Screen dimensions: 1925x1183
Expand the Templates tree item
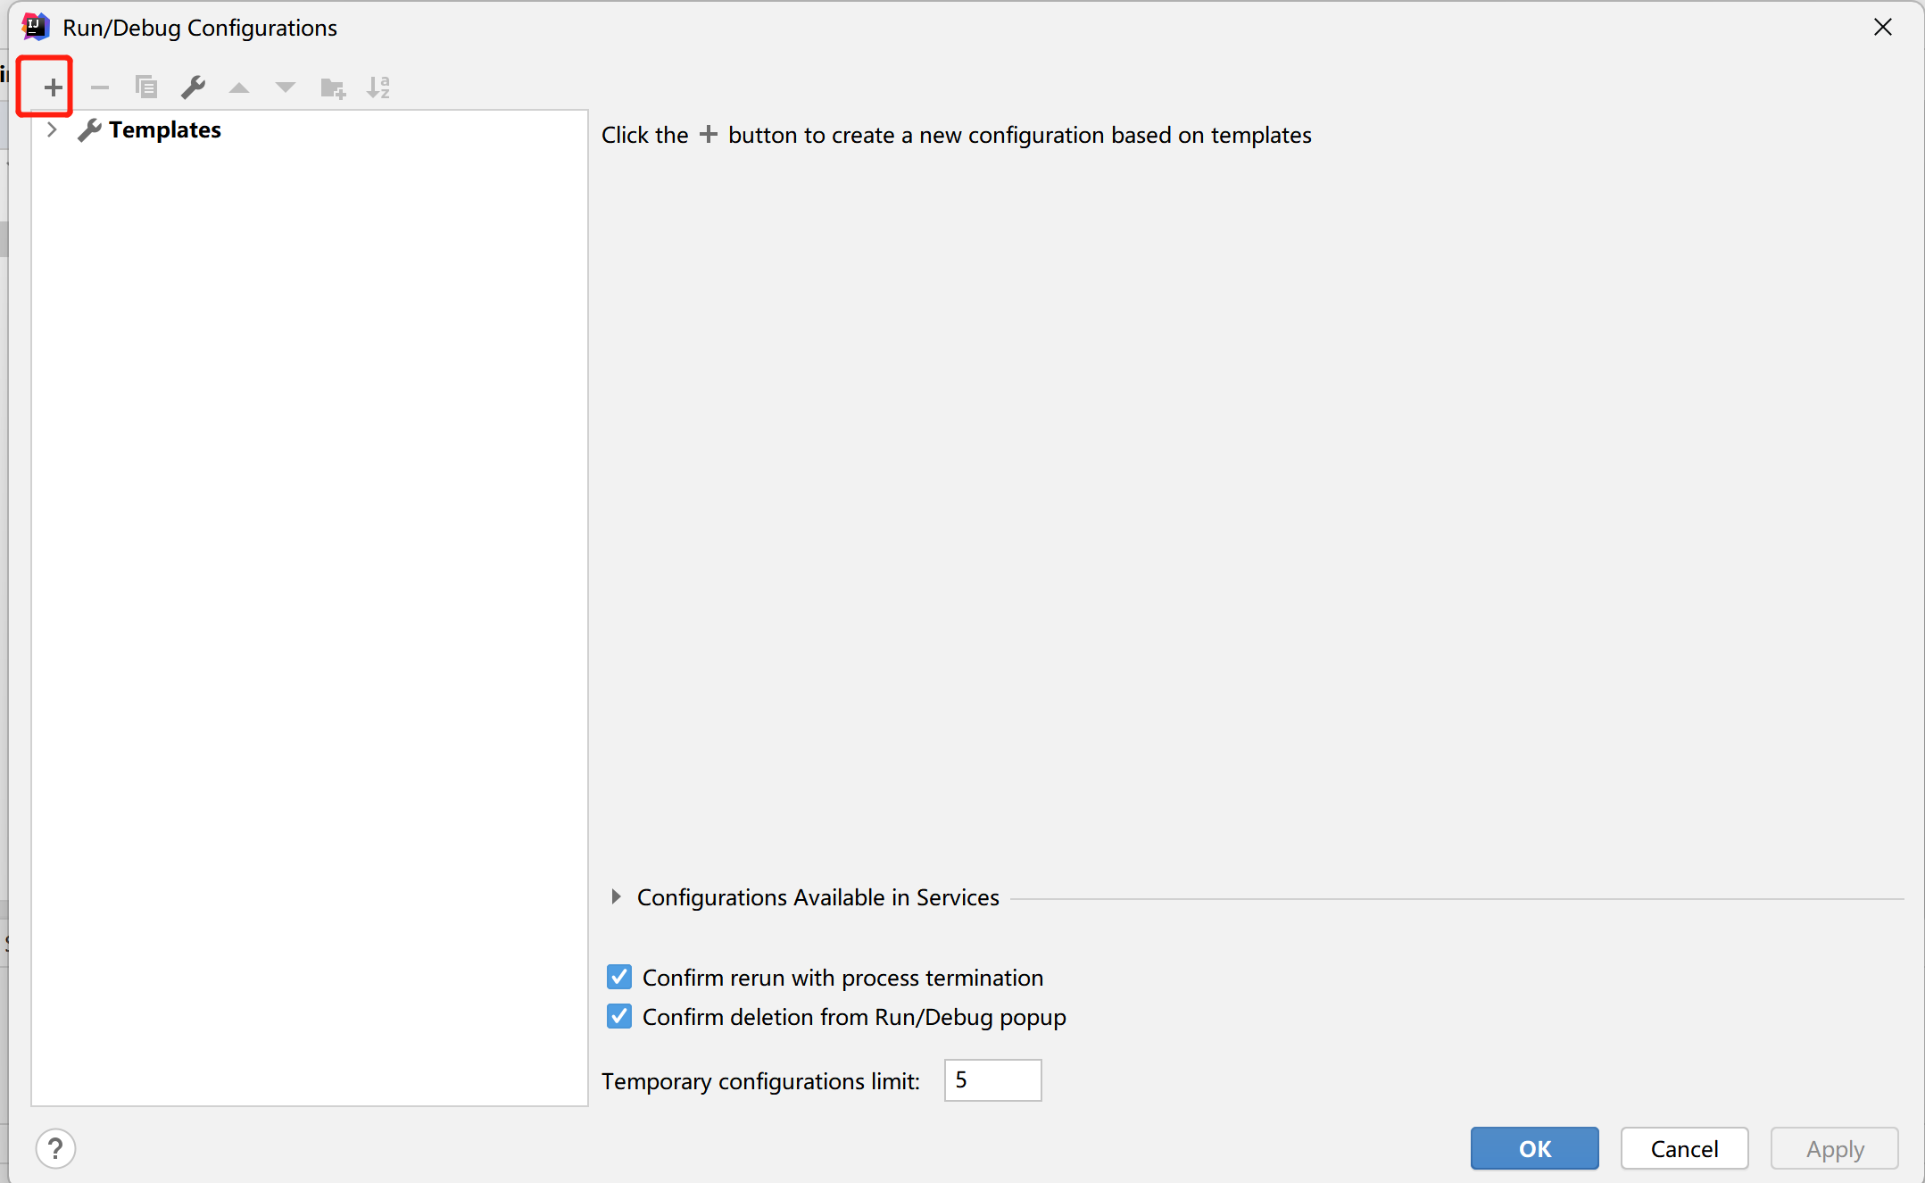[x=53, y=129]
